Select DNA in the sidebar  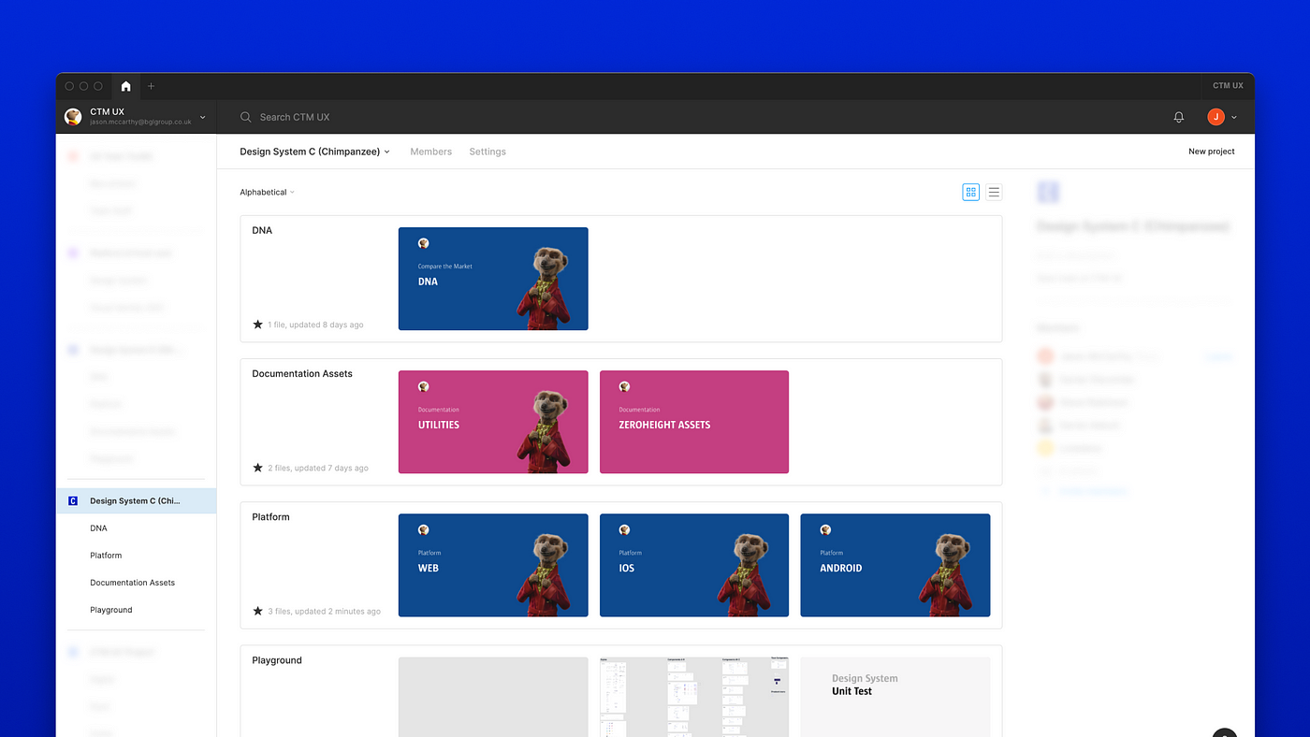pos(98,527)
